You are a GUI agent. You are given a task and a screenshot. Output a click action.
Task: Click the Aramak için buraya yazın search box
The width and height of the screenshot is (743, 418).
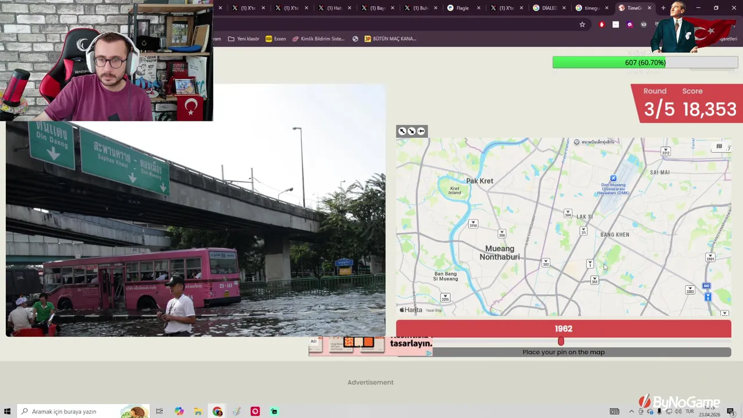click(83, 412)
